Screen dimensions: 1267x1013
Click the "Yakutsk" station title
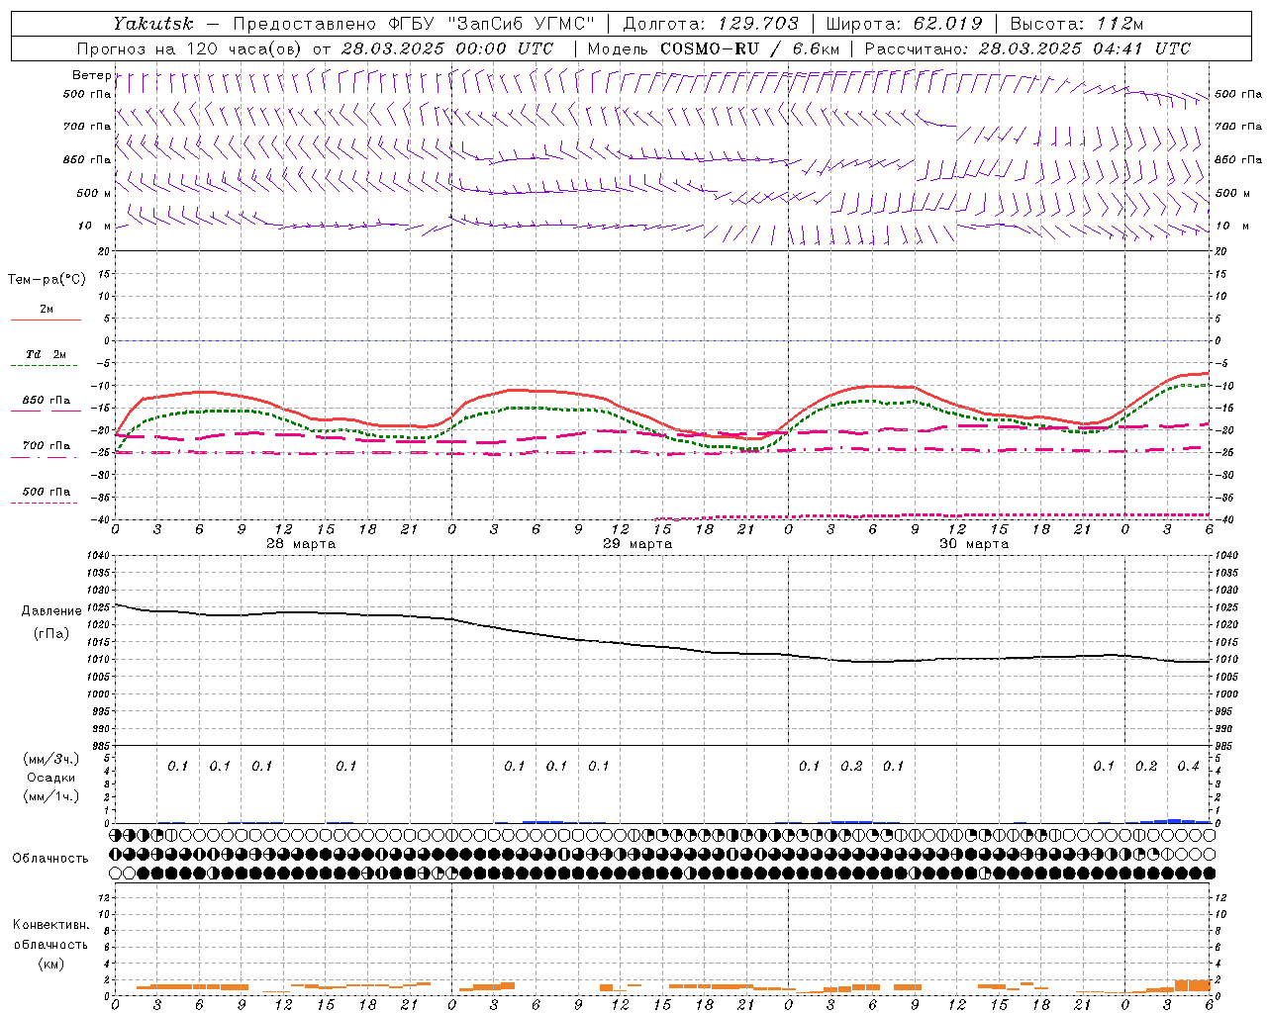[x=152, y=24]
